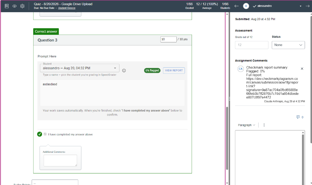This screenshot has width=312, height=185.
Task: Click the Fudge Points input field
Action: [55, 183]
